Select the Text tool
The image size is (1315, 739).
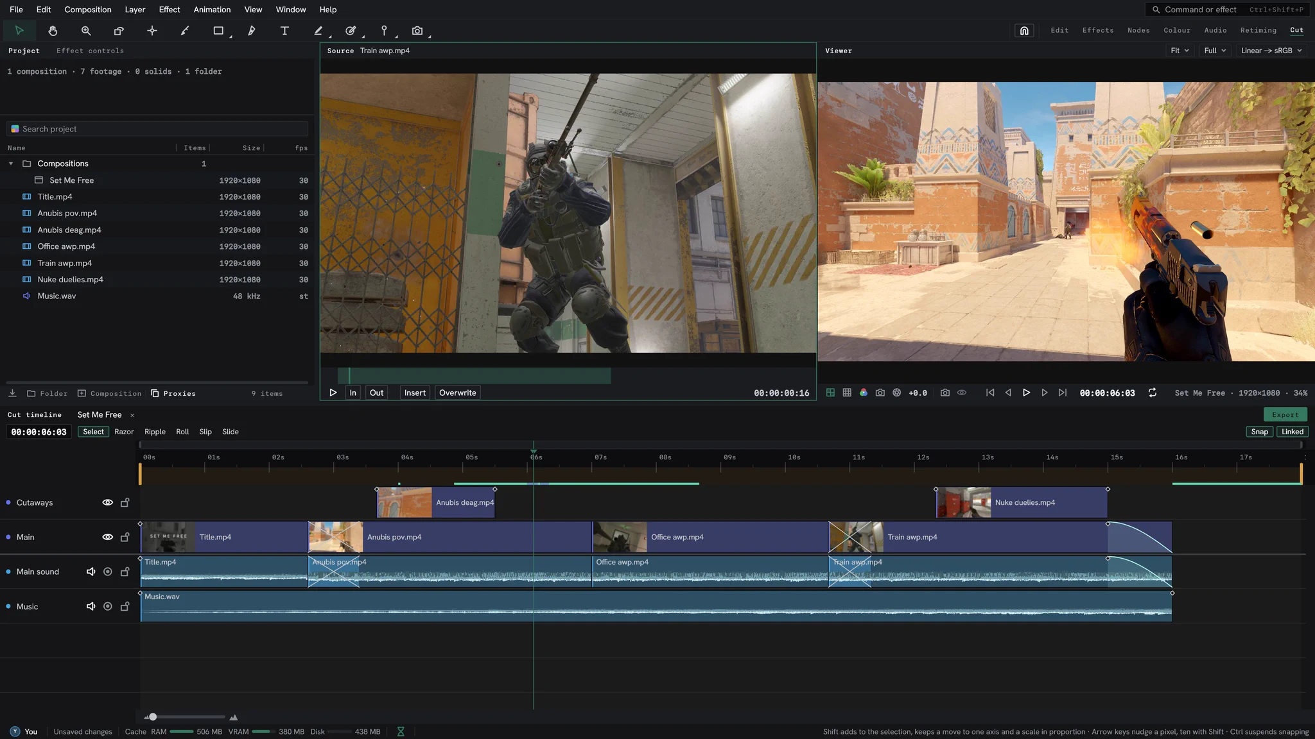(284, 31)
